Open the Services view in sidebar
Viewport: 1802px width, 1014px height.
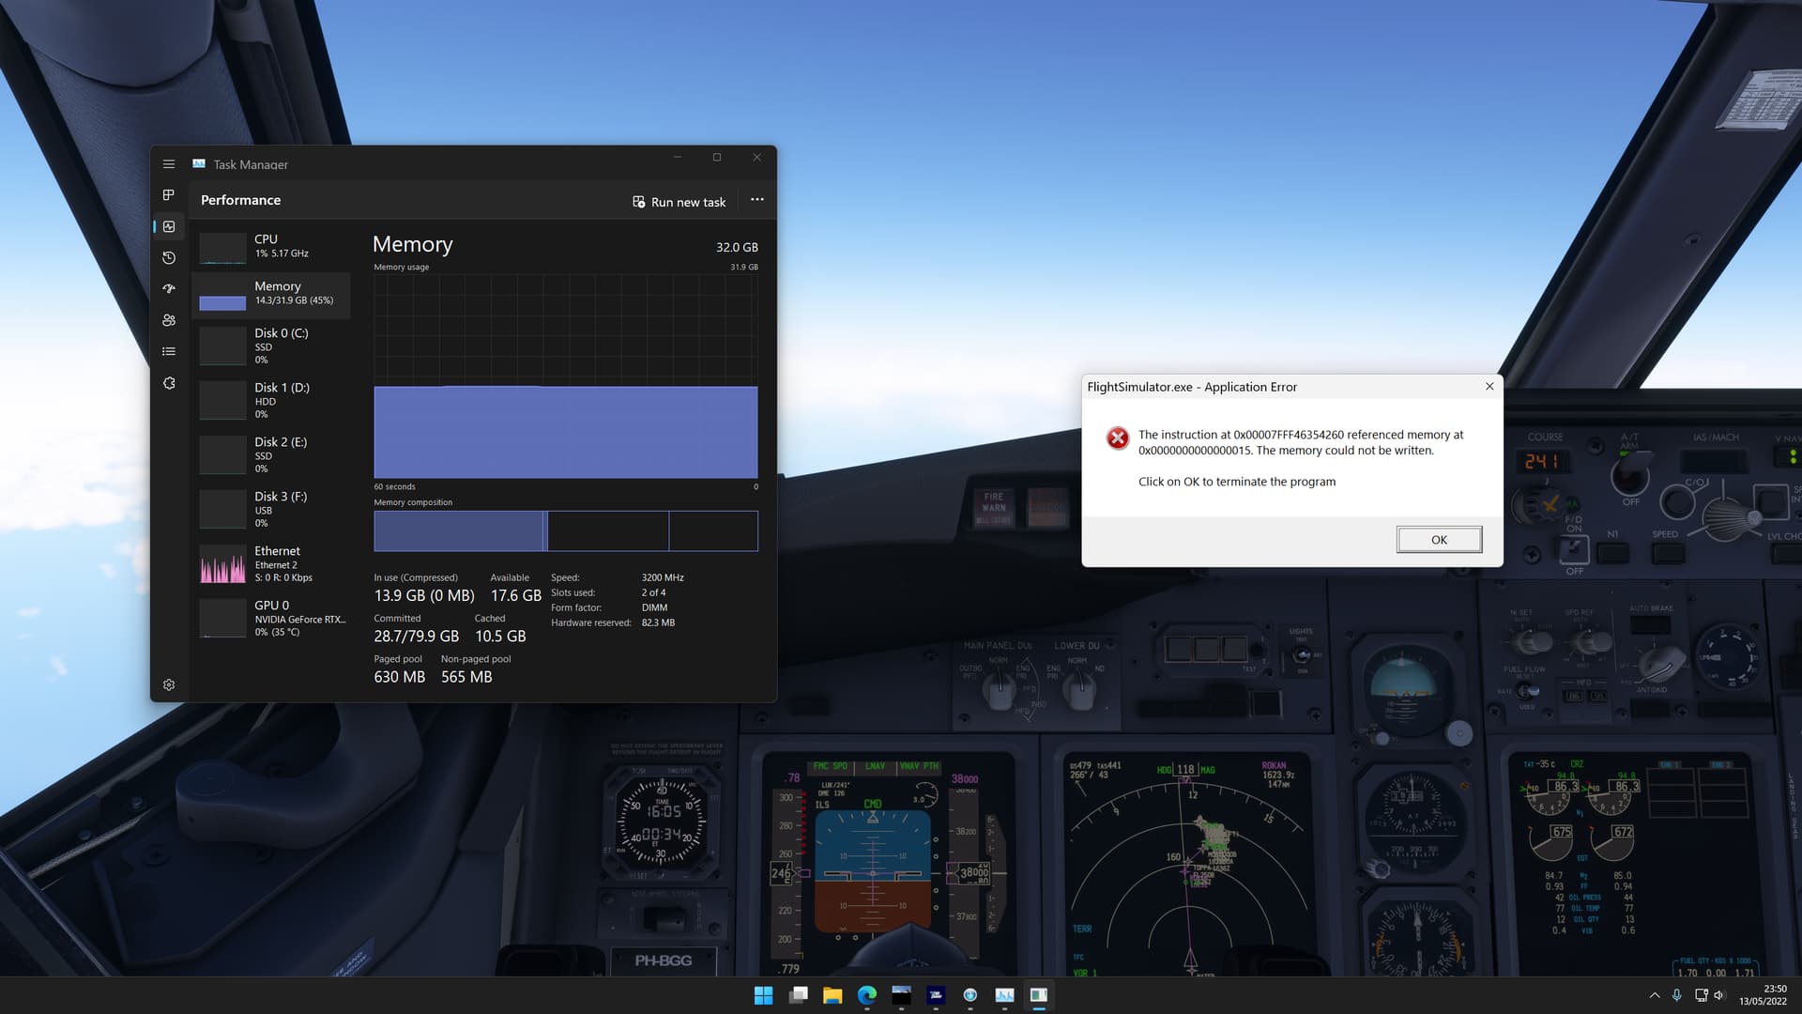tap(169, 382)
